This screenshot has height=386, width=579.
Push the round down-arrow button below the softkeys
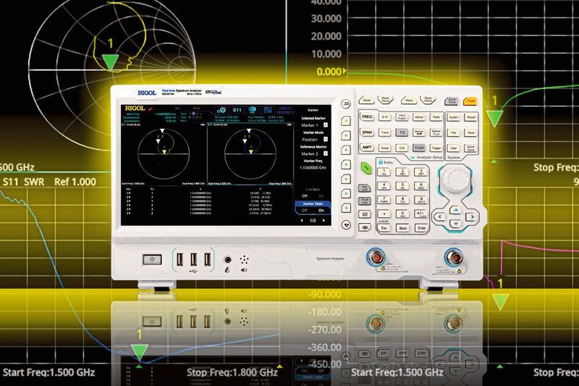[x=346, y=225]
